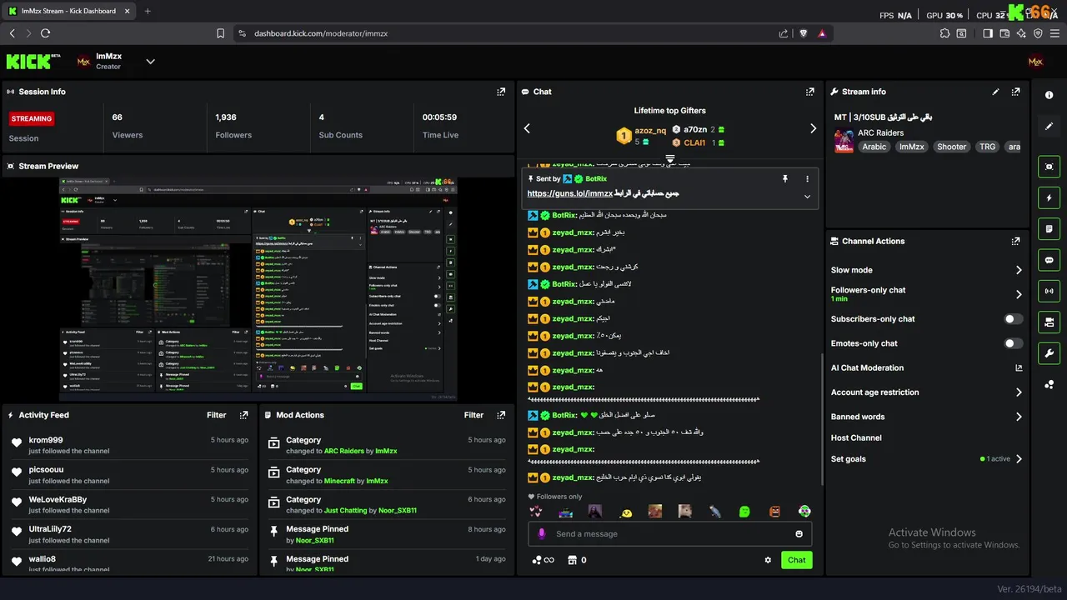Unpin the BotRix pinned message
1067x600 pixels.
click(784, 178)
